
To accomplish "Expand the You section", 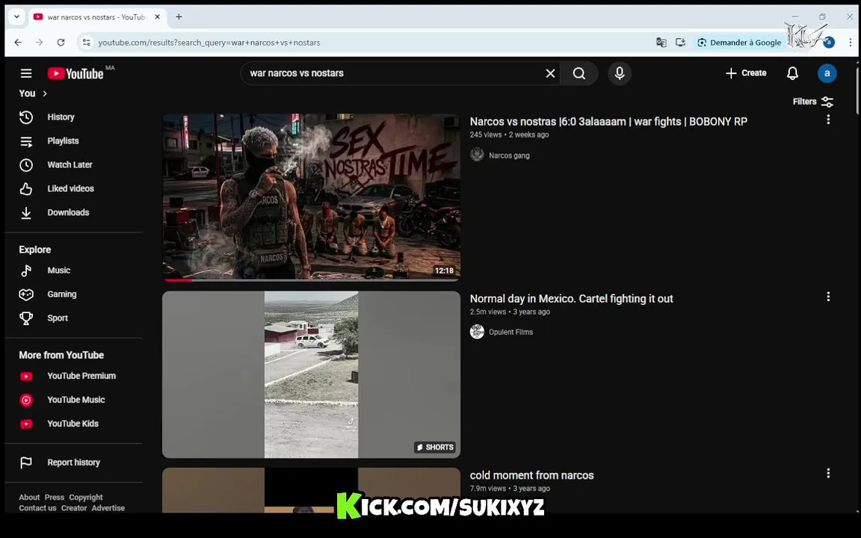I will 33,94.
